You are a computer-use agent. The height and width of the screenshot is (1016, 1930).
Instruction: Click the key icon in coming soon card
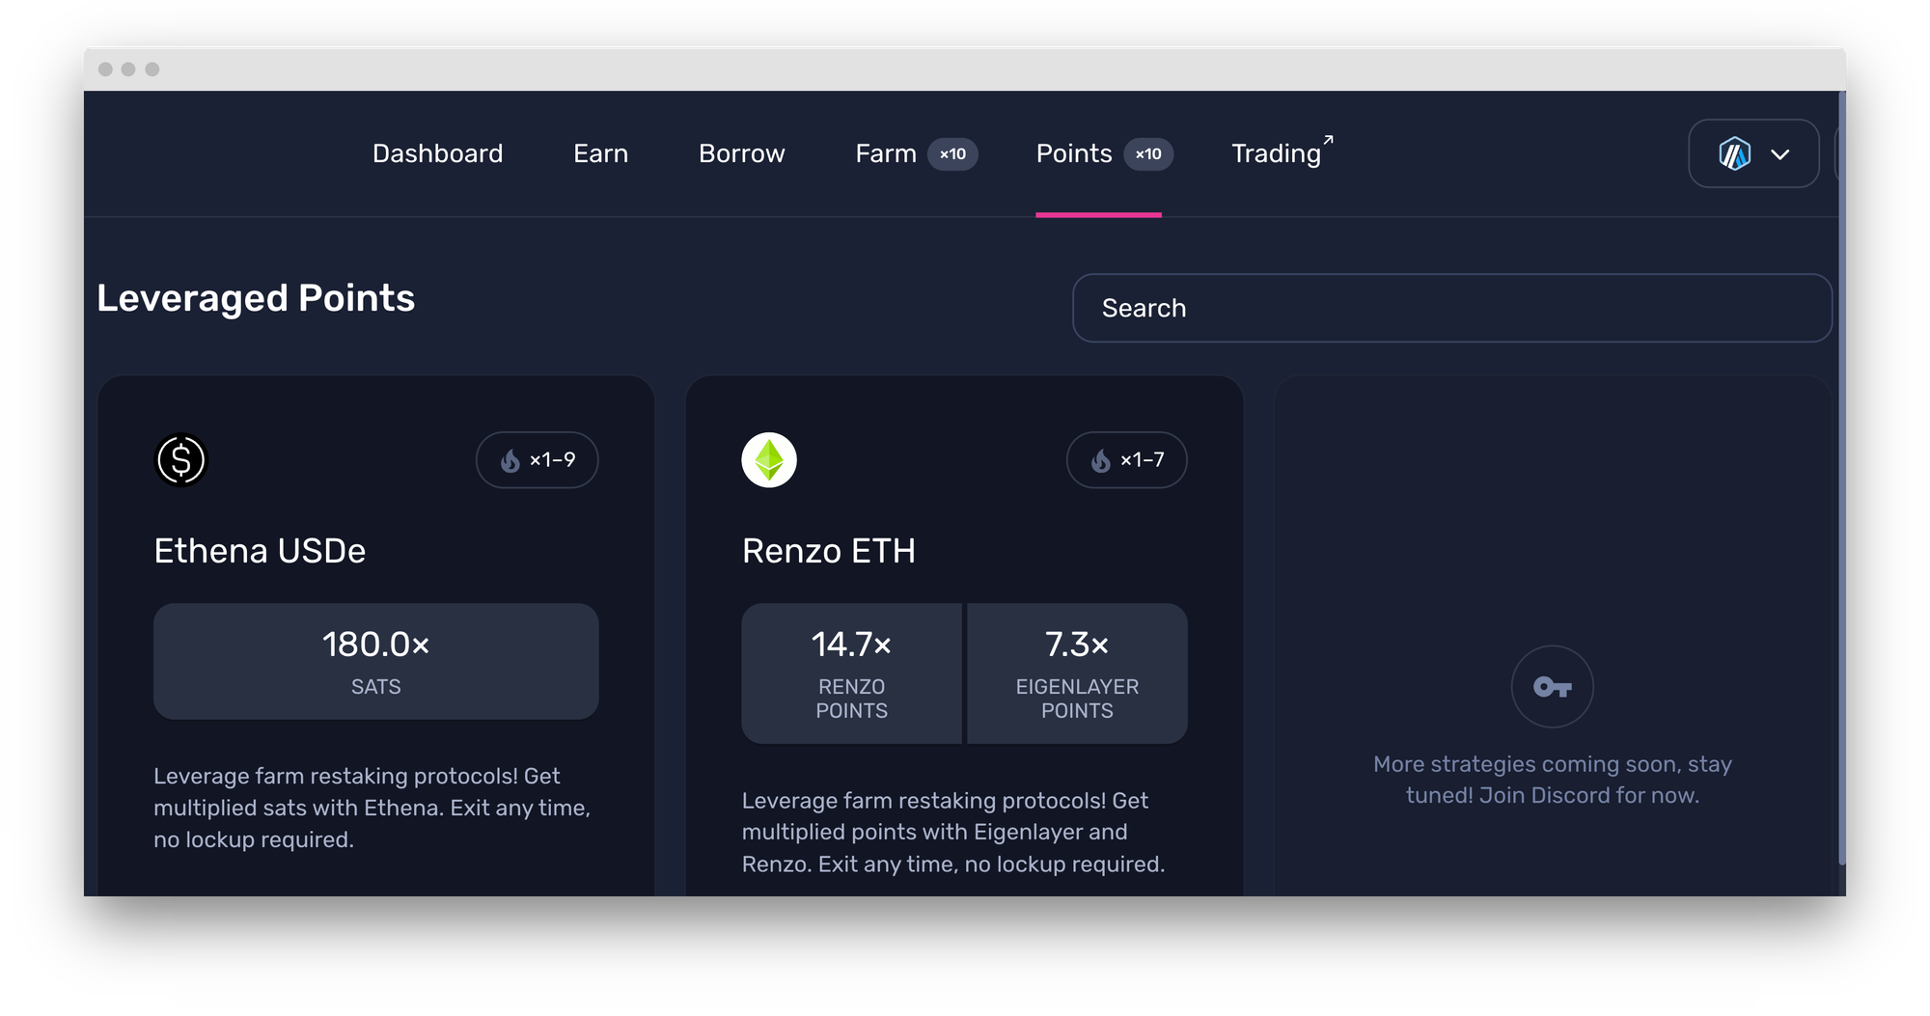(x=1552, y=687)
